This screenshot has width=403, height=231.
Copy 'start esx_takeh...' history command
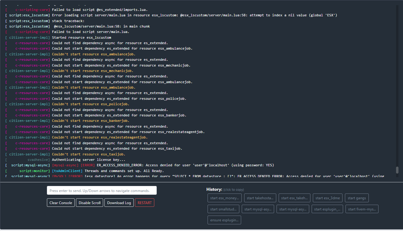coord(294,198)
